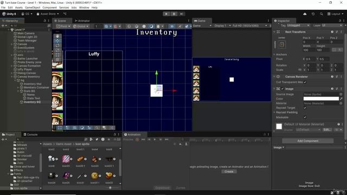Image resolution: width=347 pixels, height=195 pixels.
Task: Select the Rotate tool in Scene overlay
Action: click(x=57, y=45)
